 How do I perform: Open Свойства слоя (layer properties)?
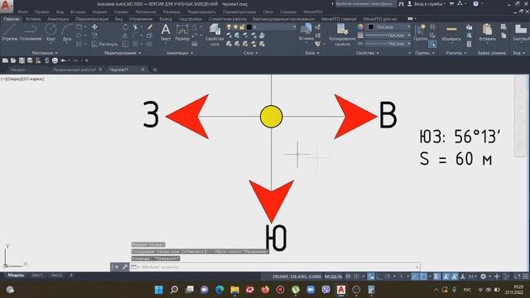click(214, 35)
